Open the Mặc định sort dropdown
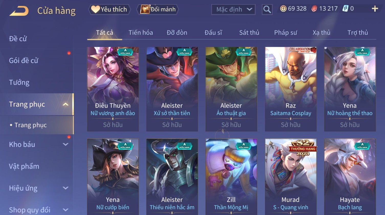385x215 pixels. click(233, 10)
